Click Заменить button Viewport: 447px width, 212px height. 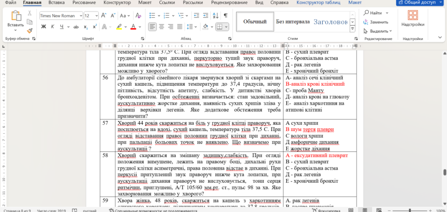coord(376,22)
